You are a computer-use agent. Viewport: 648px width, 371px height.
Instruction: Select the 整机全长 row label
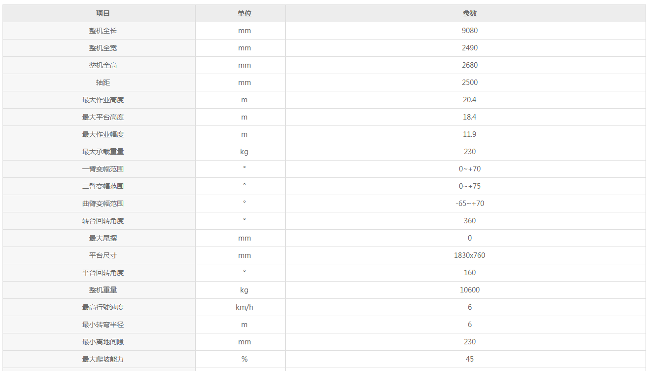click(103, 31)
